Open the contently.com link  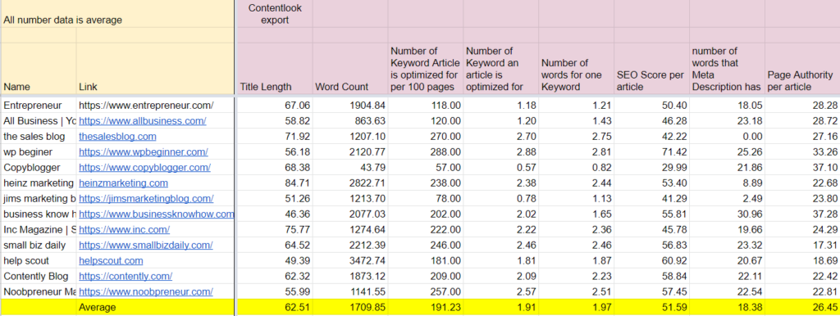click(x=126, y=277)
